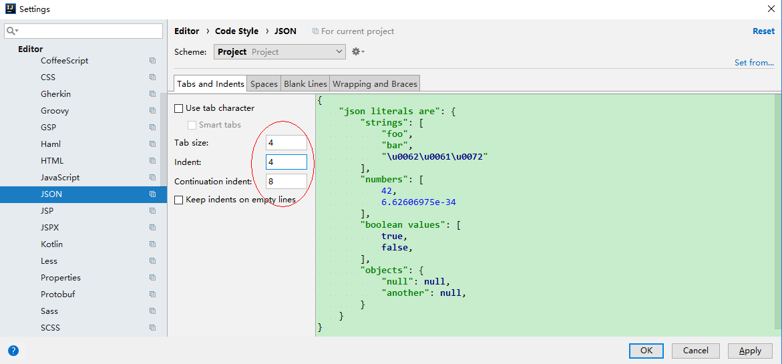This screenshot has height=364, width=782.
Task: Select Properties in the settings tree
Action: 61,278
